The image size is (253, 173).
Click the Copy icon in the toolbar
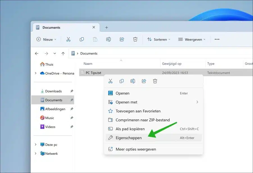click(x=82, y=39)
